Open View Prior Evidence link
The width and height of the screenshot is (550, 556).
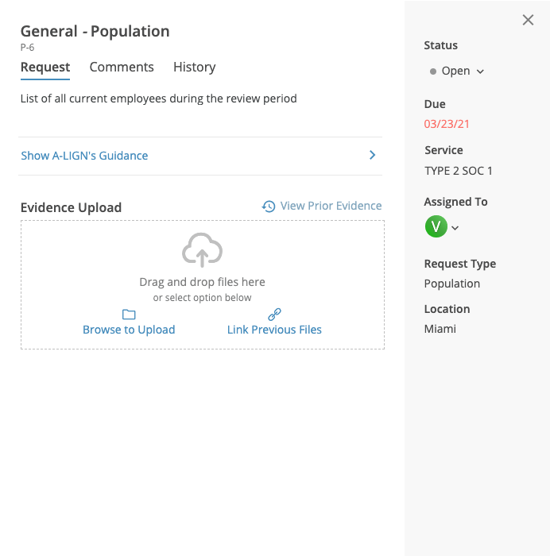point(331,206)
